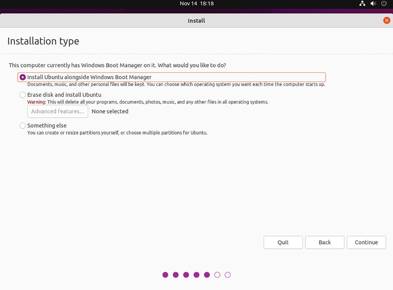The width and height of the screenshot is (393, 290).
Task: Open the power menu icon
Action: (x=384, y=4)
